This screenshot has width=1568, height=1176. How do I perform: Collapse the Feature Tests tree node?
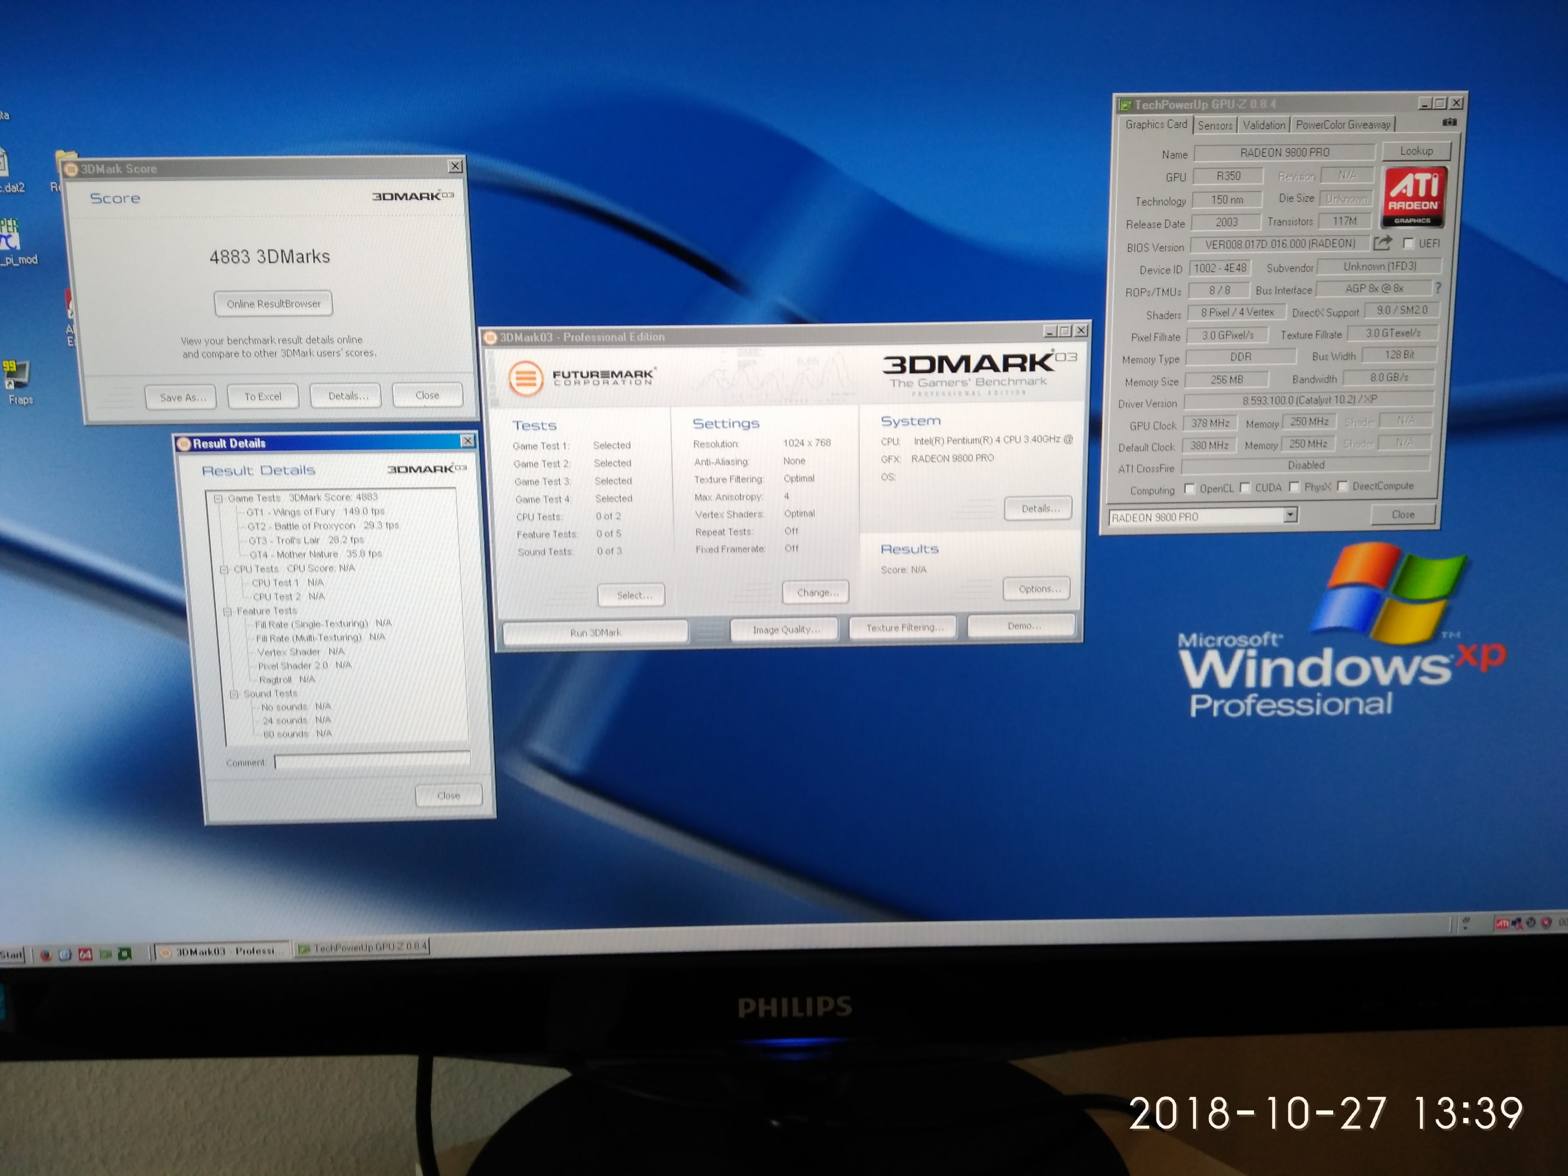coord(227,611)
